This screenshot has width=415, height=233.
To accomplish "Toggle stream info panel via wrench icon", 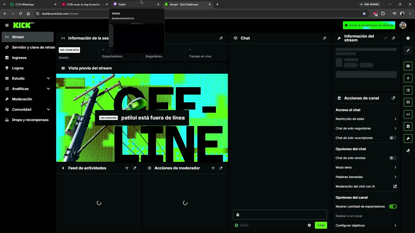I will (408, 139).
